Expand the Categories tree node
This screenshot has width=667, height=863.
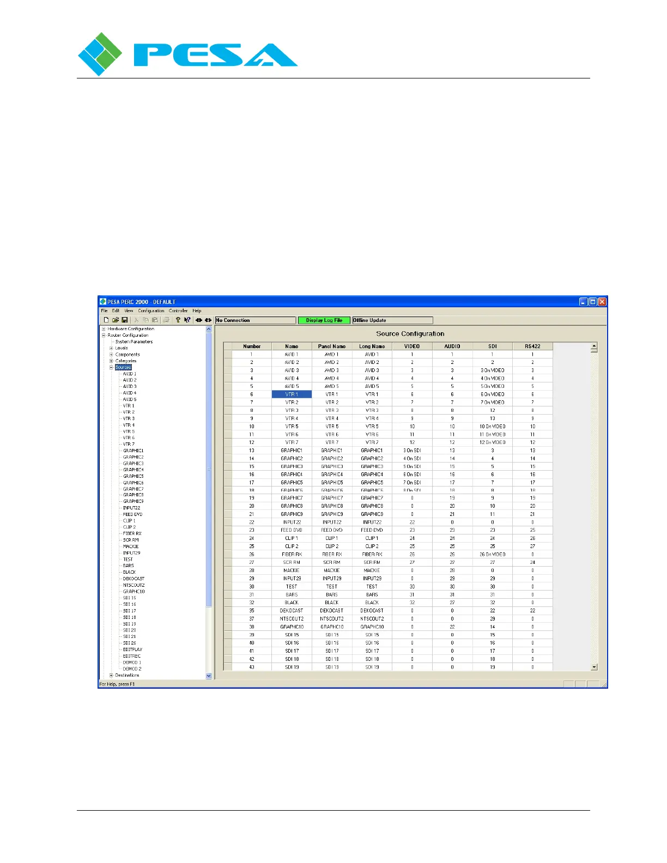[111, 361]
